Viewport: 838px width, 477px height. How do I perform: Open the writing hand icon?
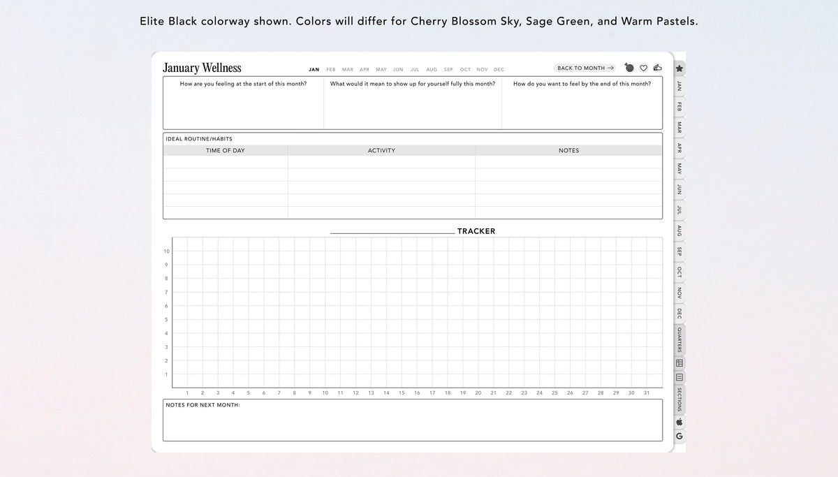click(656, 68)
